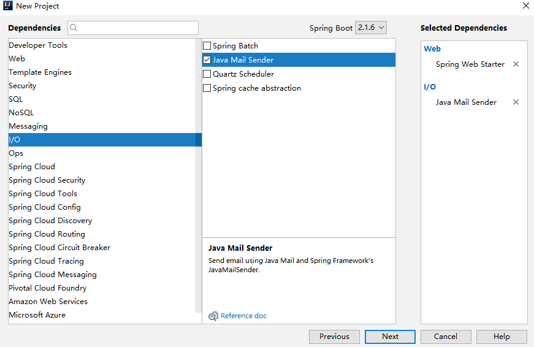The width and height of the screenshot is (534, 347).
Task: Close the New Project dialog
Action: pos(525,6)
